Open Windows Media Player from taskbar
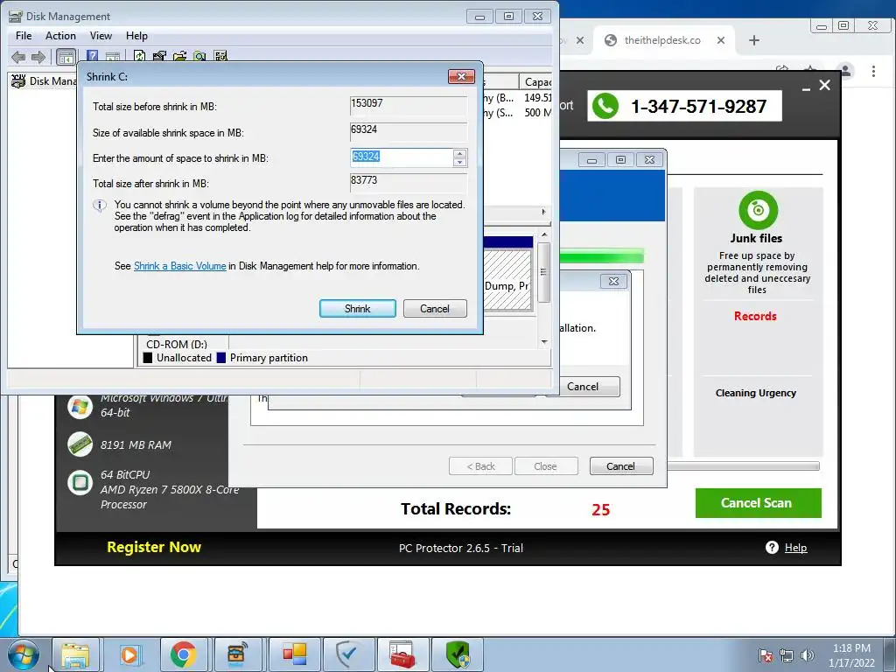This screenshot has width=896, height=672. pos(129,654)
